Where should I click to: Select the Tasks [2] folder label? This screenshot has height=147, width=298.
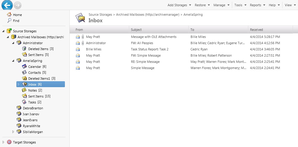[35, 102]
